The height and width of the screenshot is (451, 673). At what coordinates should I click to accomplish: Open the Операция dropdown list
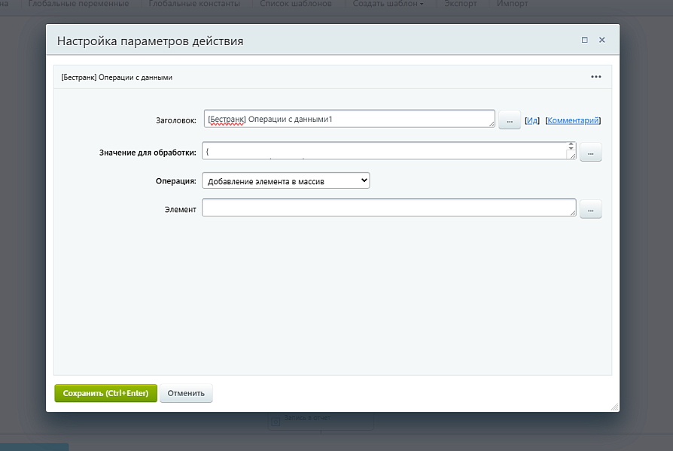pyautogui.click(x=286, y=180)
